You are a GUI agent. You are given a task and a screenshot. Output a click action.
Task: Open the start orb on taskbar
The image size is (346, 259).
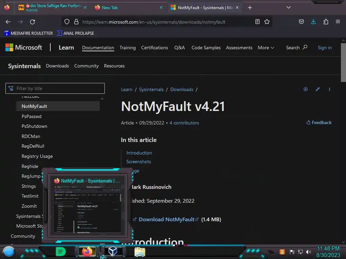click(x=9, y=252)
